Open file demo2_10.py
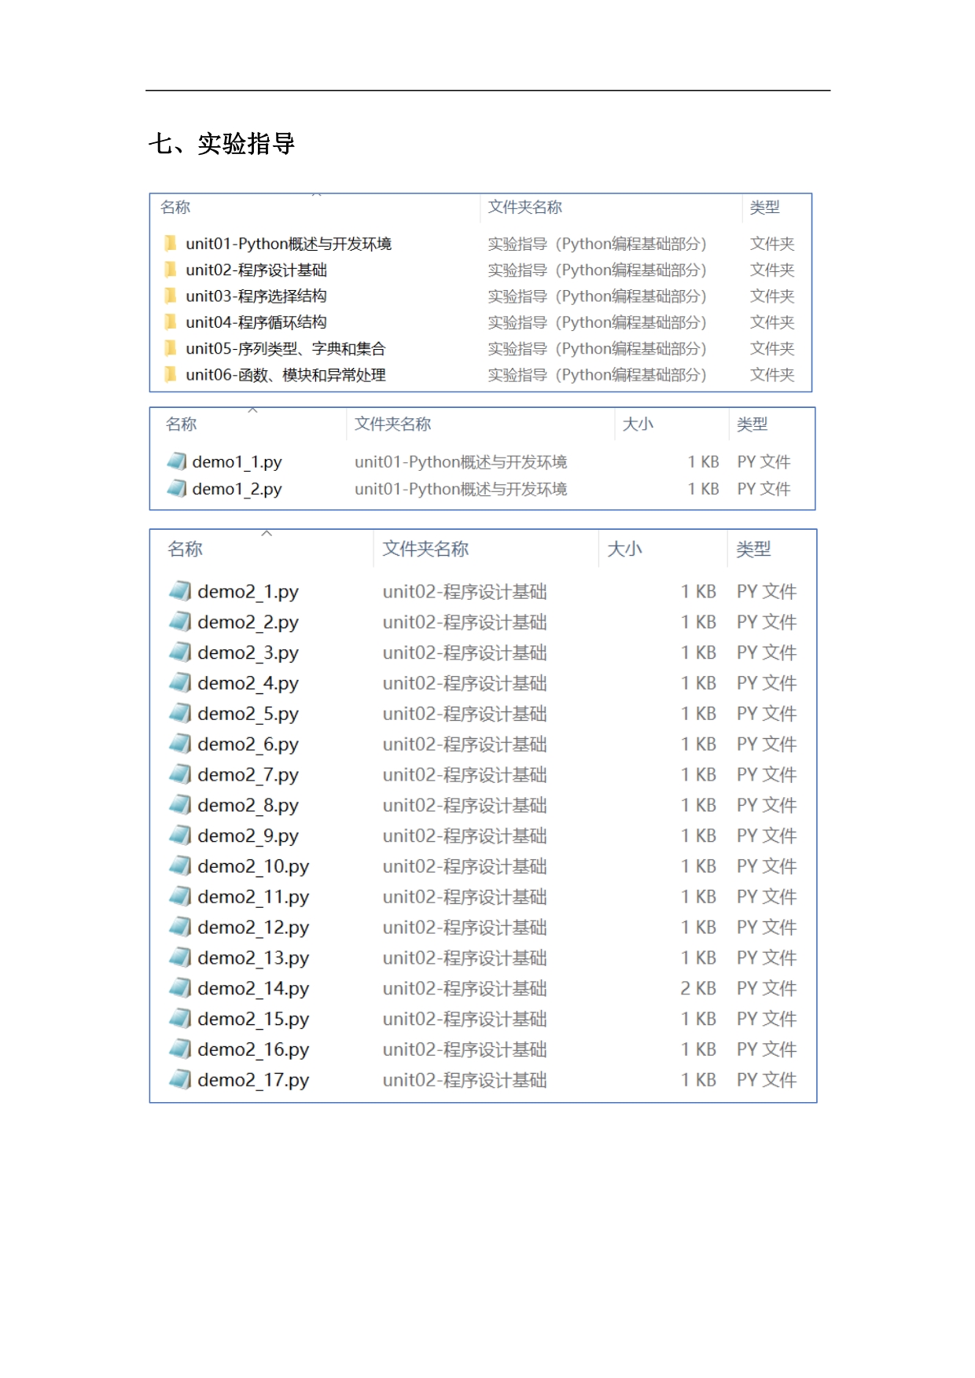This screenshot has width=975, height=1378. (x=253, y=866)
